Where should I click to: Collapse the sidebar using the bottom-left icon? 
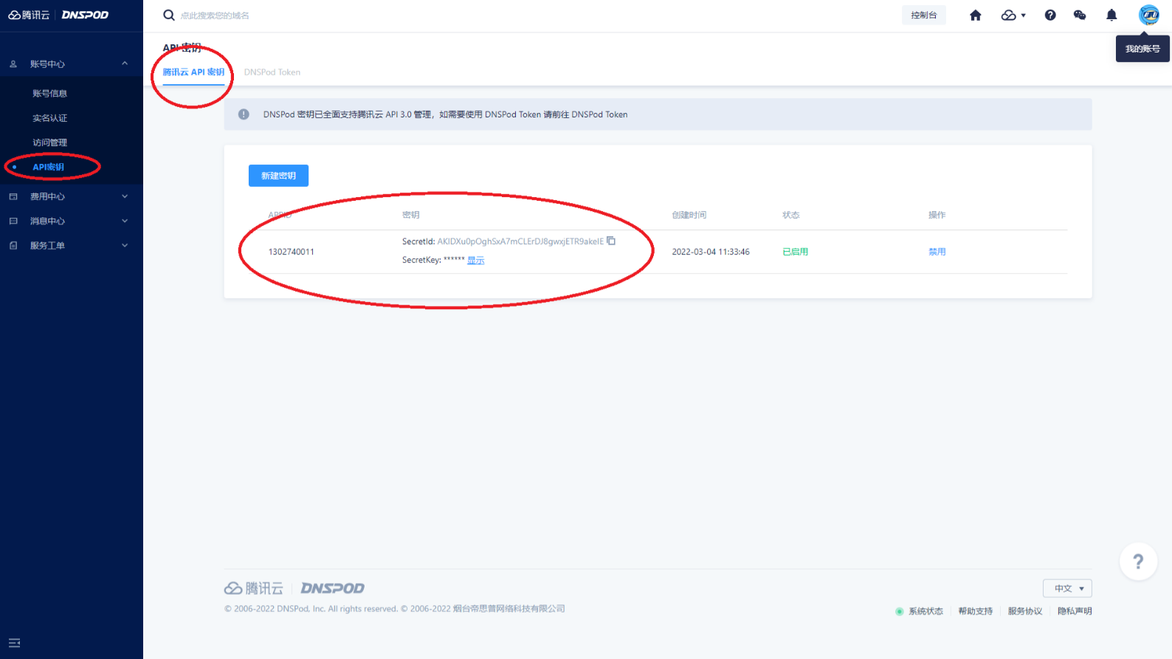tap(14, 643)
